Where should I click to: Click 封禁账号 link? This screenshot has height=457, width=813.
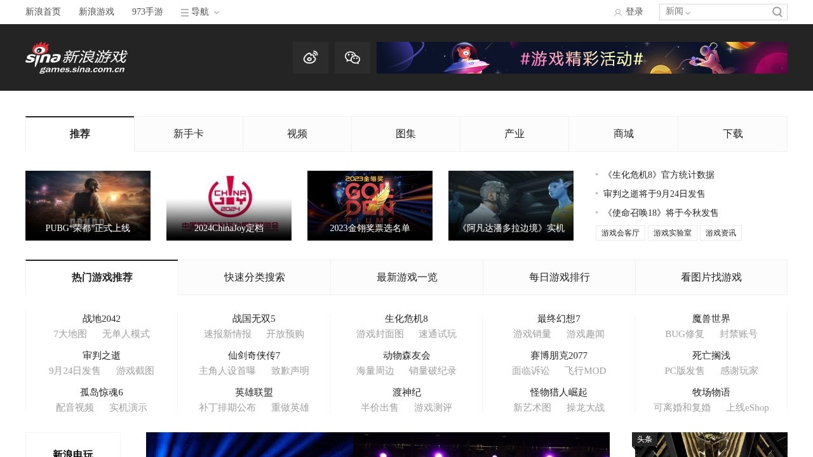pyautogui.click(x=739, y=334)
